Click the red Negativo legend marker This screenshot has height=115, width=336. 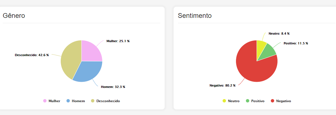[272, 101]
